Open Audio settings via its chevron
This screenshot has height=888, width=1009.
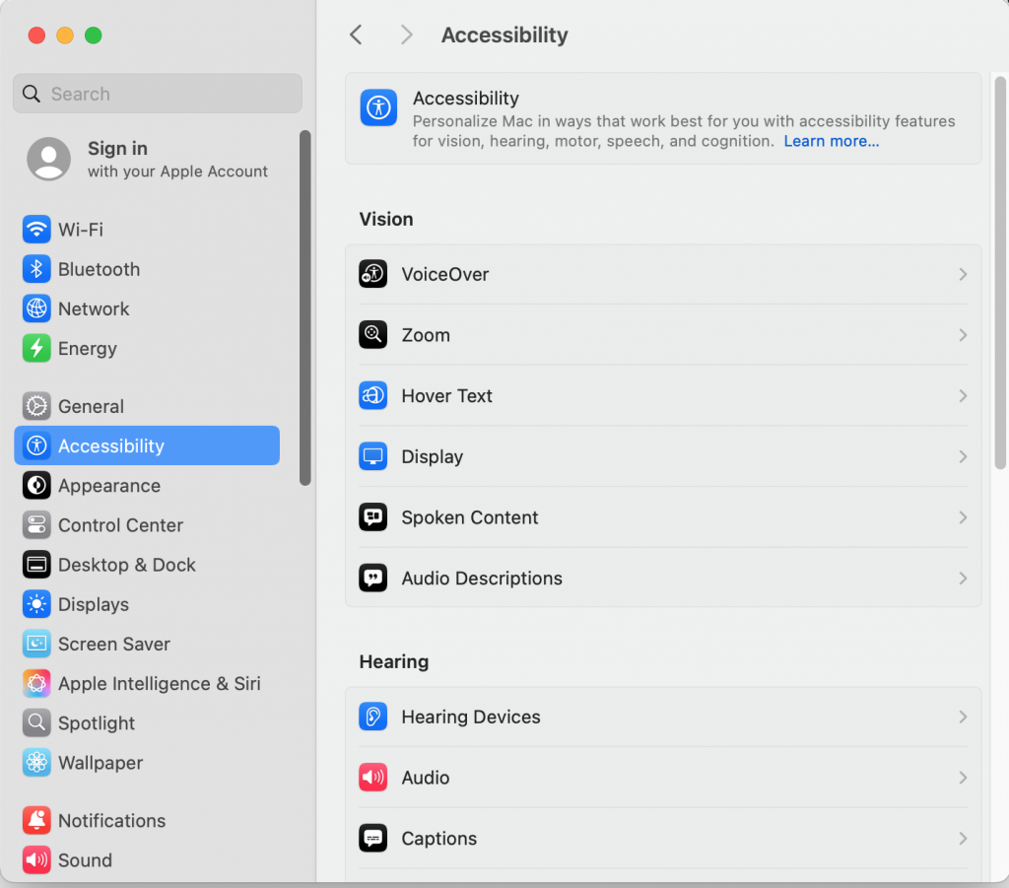(x=963, y=778)
